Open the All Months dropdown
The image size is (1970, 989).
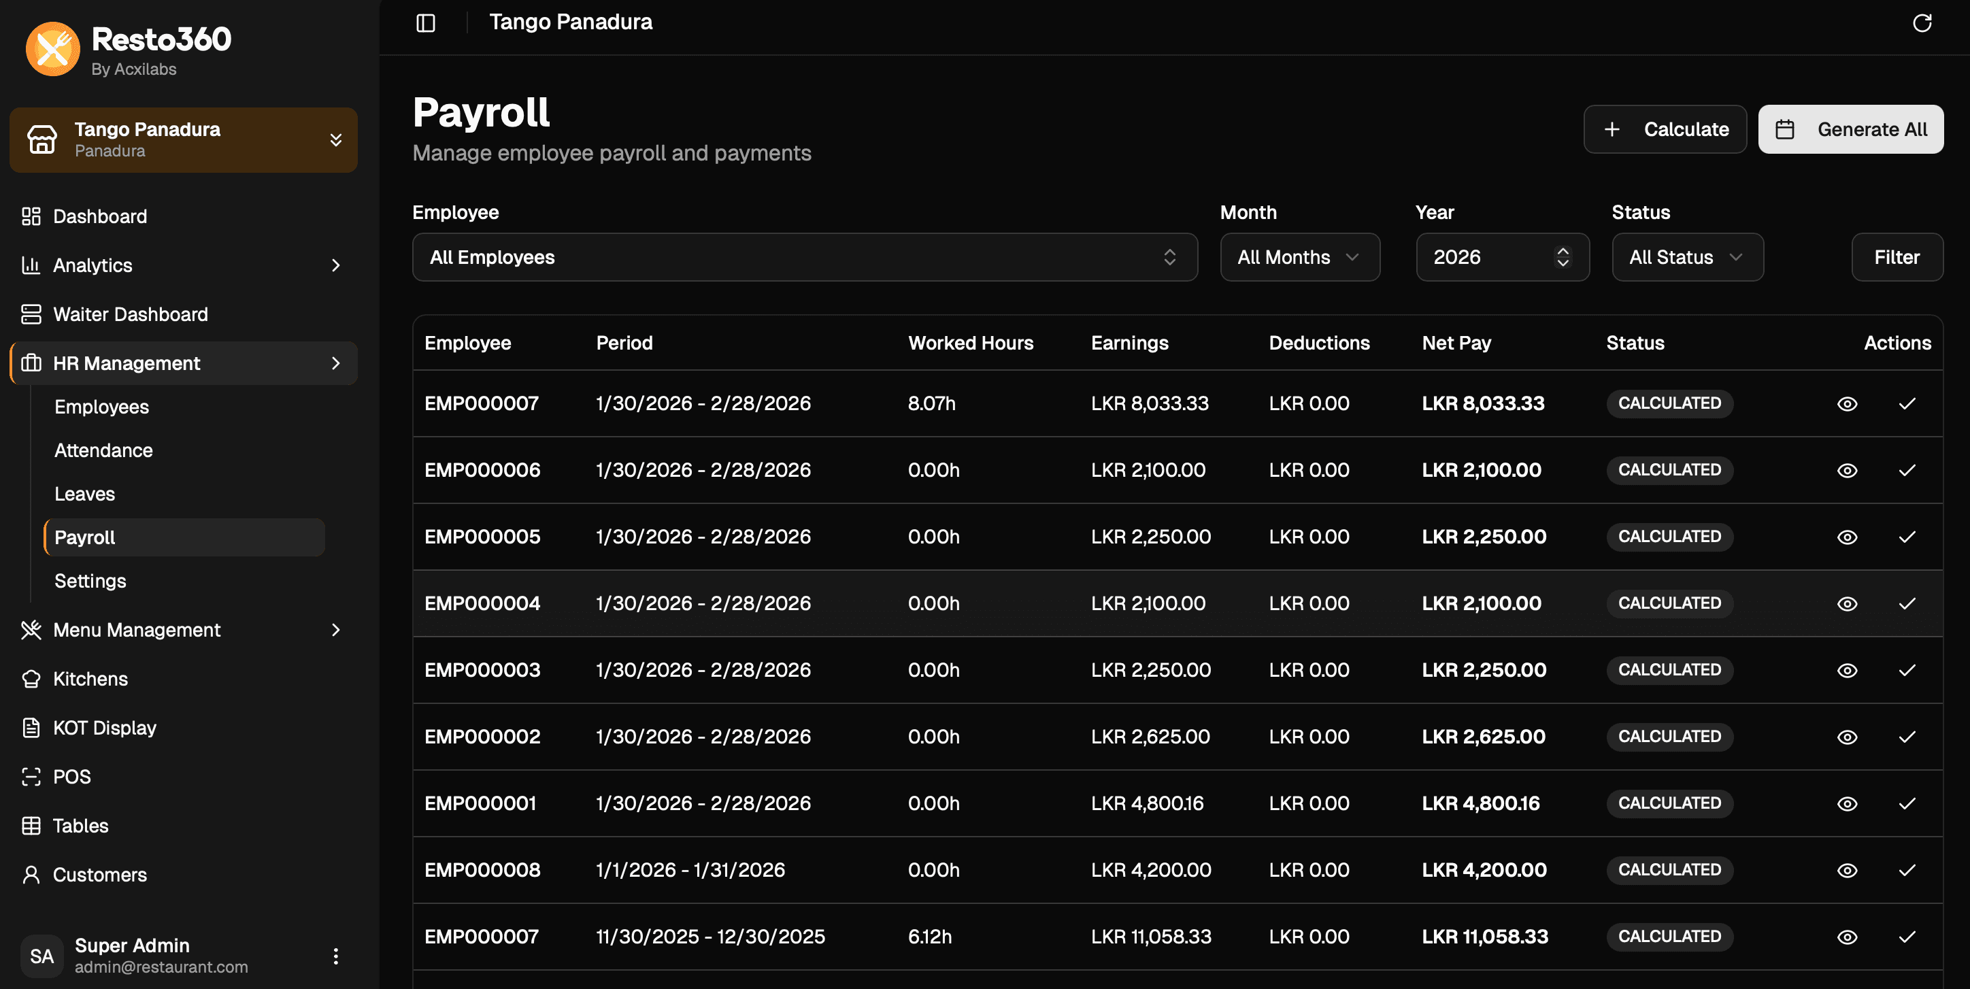(1299, 257)
